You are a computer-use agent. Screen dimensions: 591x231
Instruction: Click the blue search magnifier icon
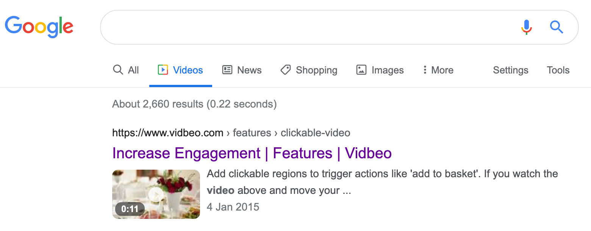pyautogui.click(x=556, y=27)
